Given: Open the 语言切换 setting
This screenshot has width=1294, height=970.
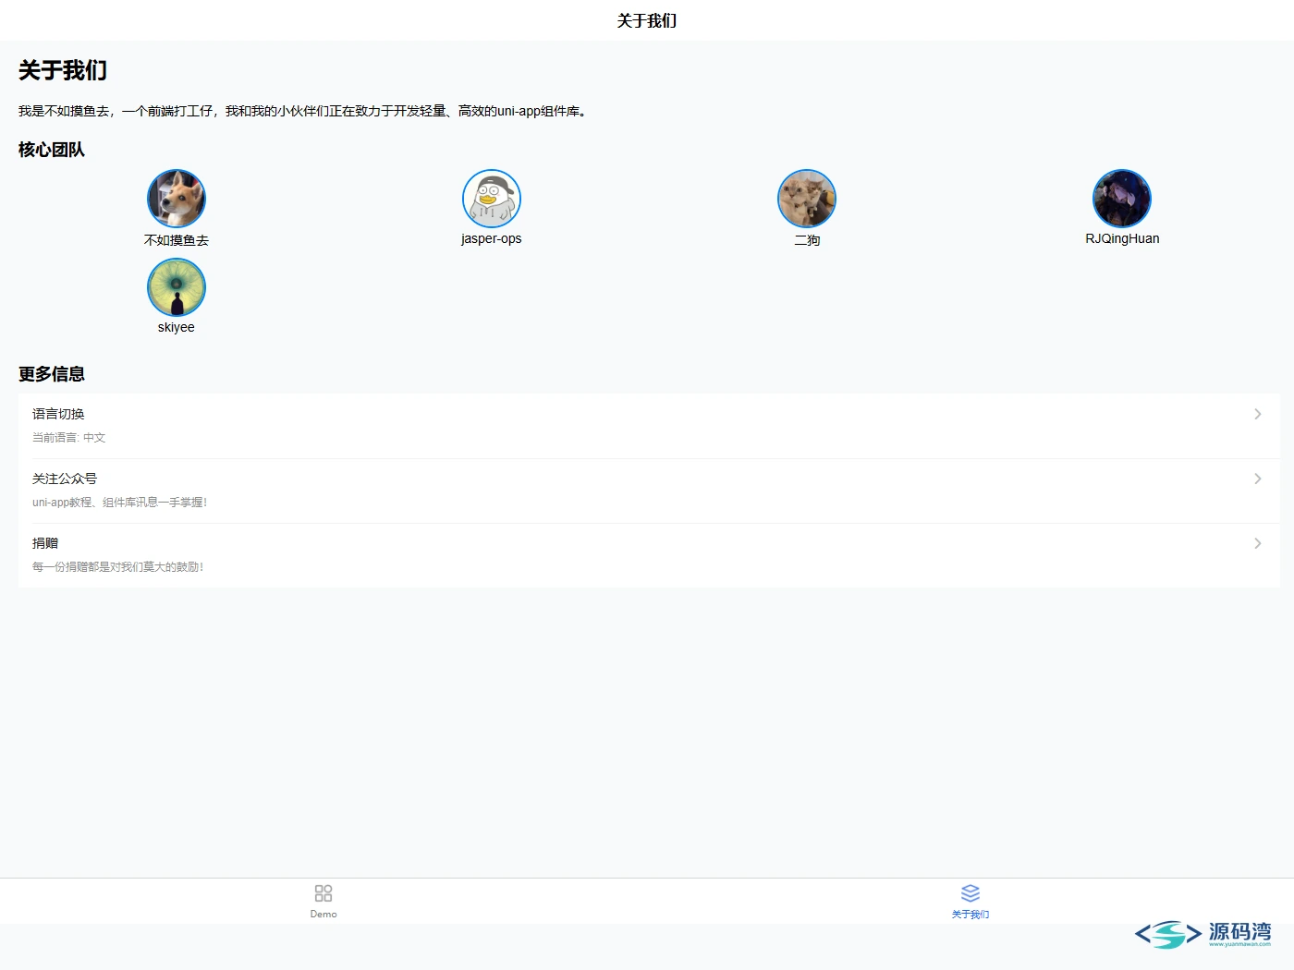Looking at the screenshot, I should (649, 426).
